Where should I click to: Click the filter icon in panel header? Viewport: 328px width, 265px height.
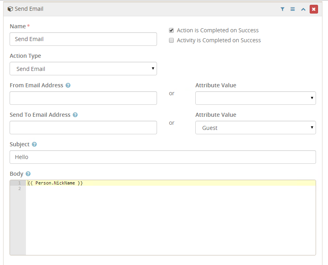point(282,9)
